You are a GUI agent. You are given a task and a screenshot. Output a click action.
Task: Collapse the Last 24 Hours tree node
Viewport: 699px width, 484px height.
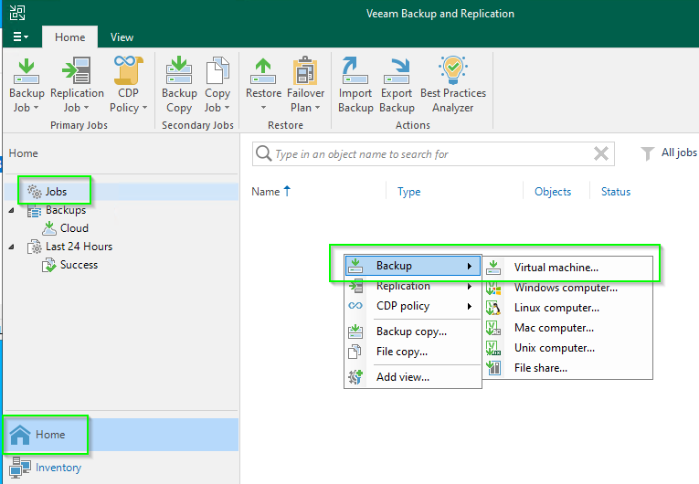[x=12, y=247]
